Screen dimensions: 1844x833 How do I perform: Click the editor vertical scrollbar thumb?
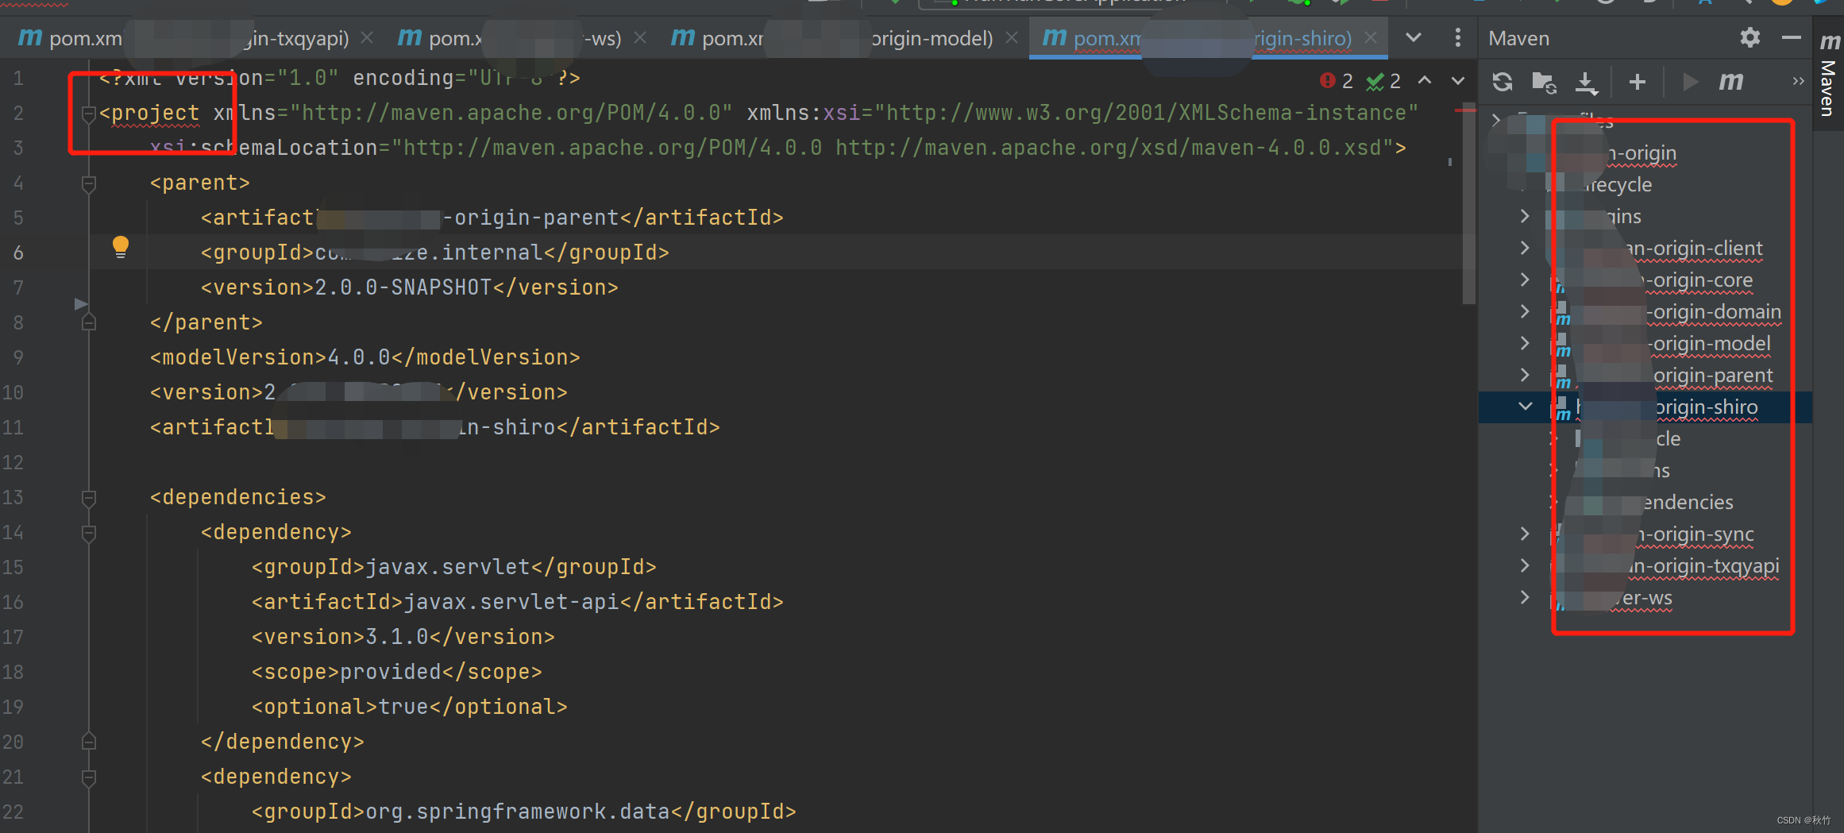pyautogui.click(x=1468, y=204)
